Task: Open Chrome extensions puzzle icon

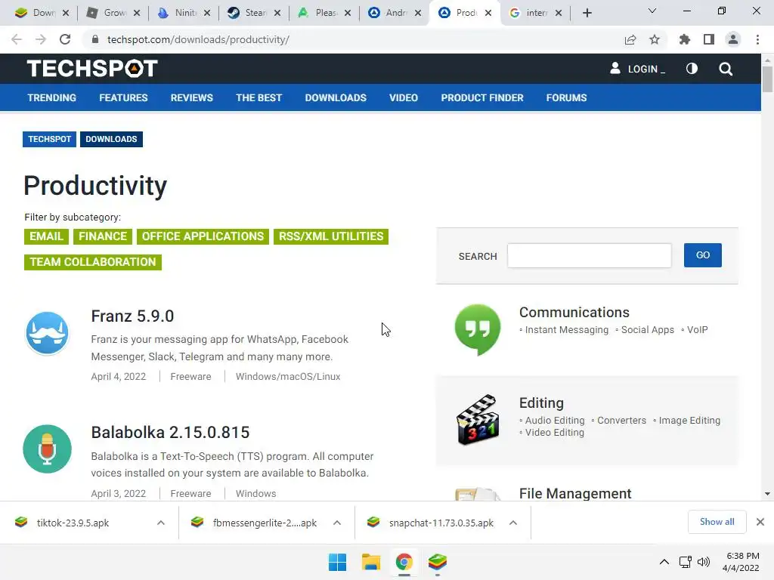Action: [x=685, y=39]
